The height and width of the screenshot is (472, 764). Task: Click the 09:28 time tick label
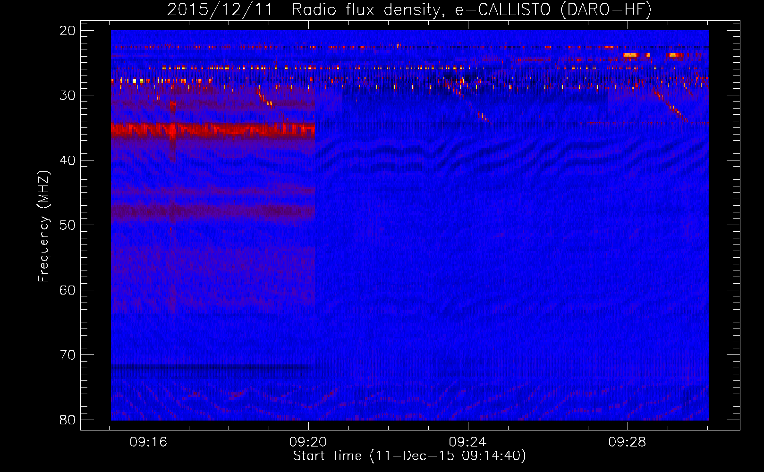tap(627, 442)
